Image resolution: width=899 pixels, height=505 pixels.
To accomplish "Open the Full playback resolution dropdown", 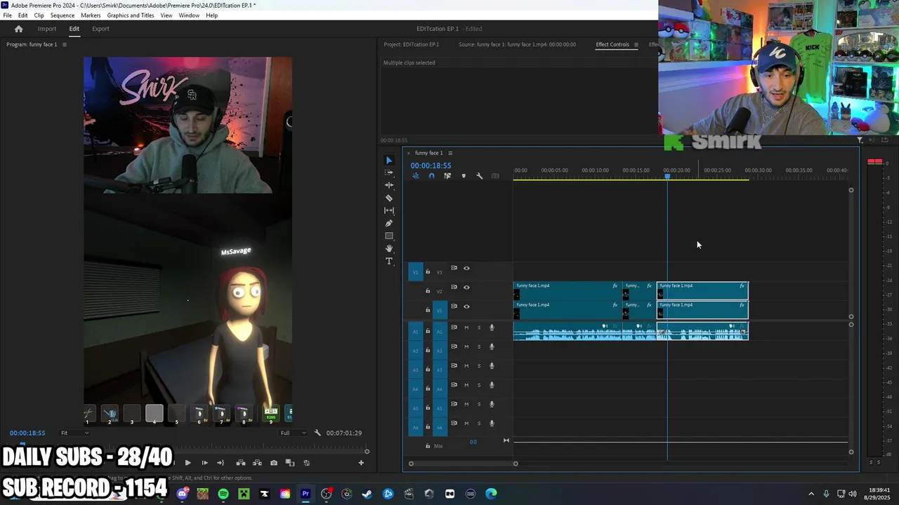I will coord(293,433).
